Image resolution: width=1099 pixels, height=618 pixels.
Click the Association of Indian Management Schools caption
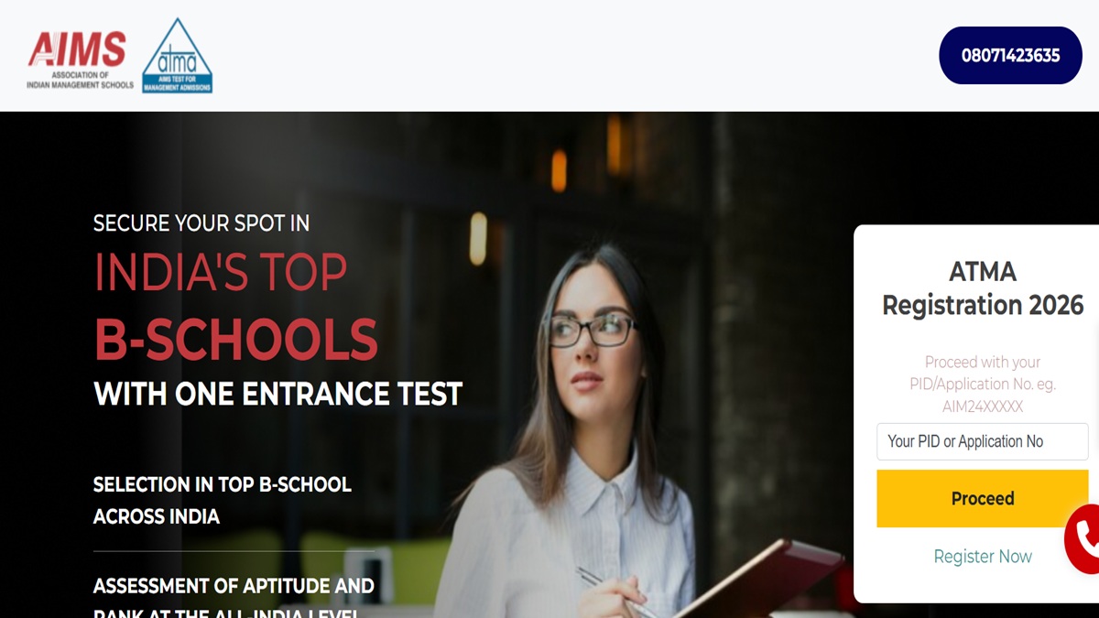click(x=81, y=80)
